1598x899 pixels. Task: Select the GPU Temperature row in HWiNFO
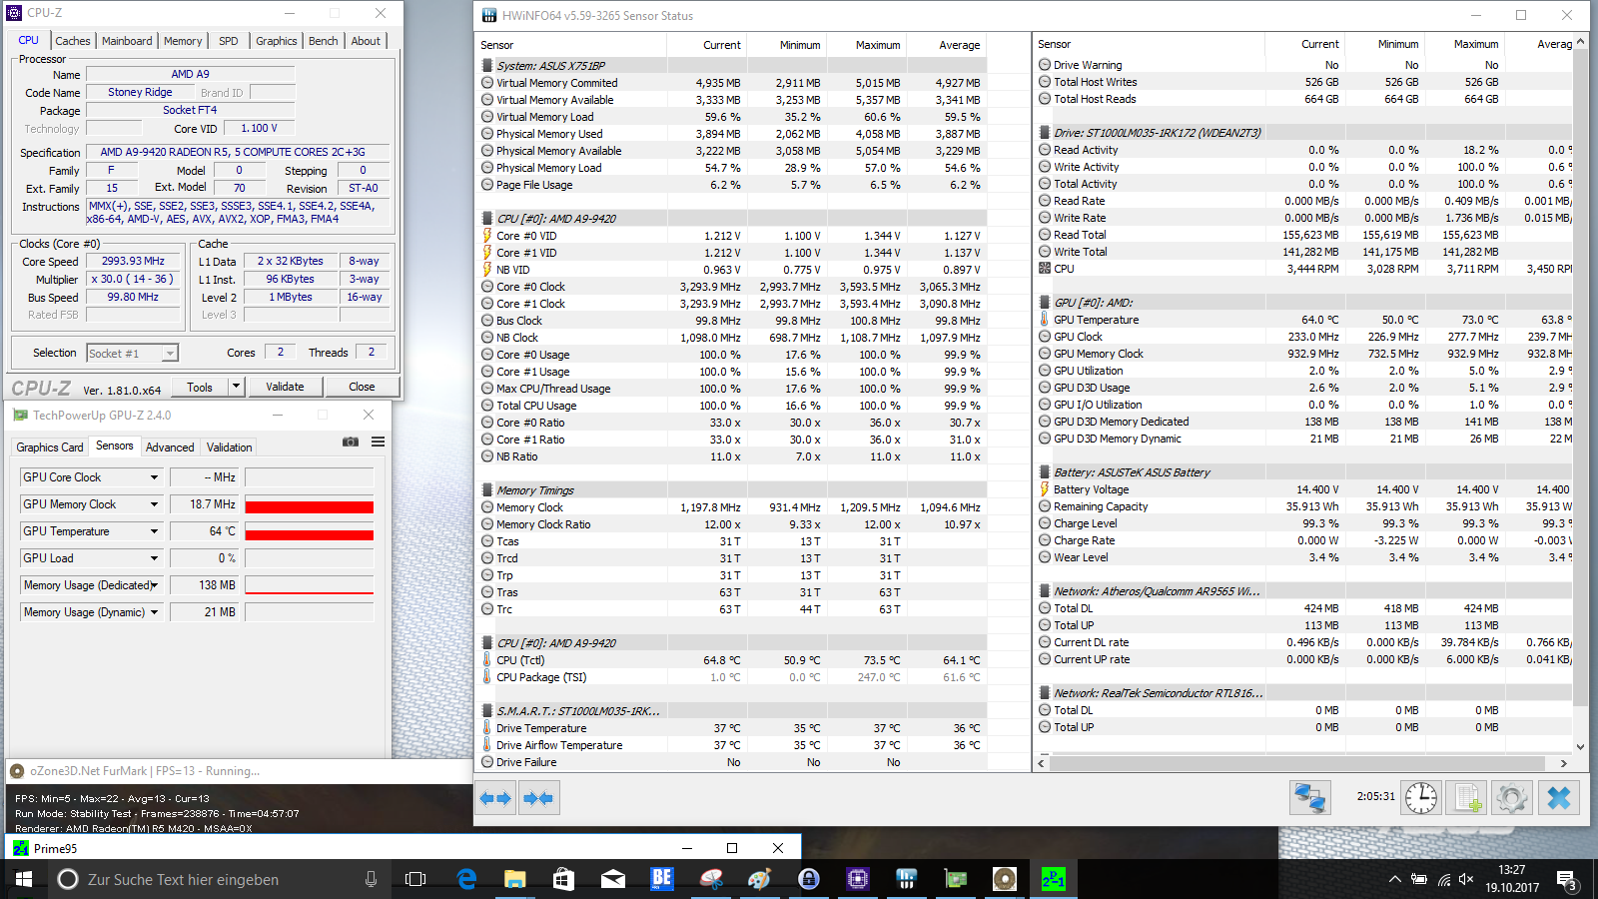click(1304, 320)
